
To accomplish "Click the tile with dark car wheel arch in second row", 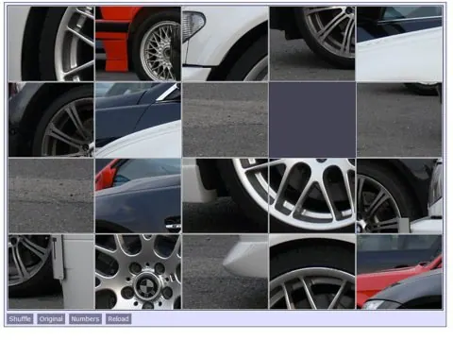I will tap(51, 120).
